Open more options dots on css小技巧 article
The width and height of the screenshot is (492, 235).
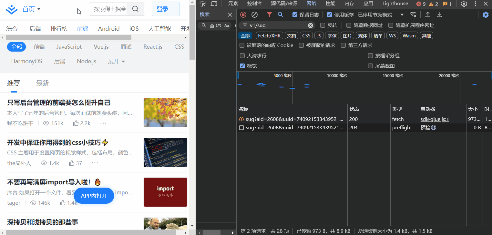(x=95, y=163)
